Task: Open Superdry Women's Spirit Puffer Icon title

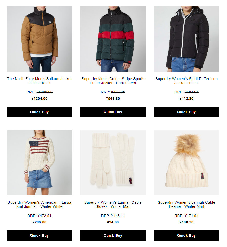Action: pos(187,81)
